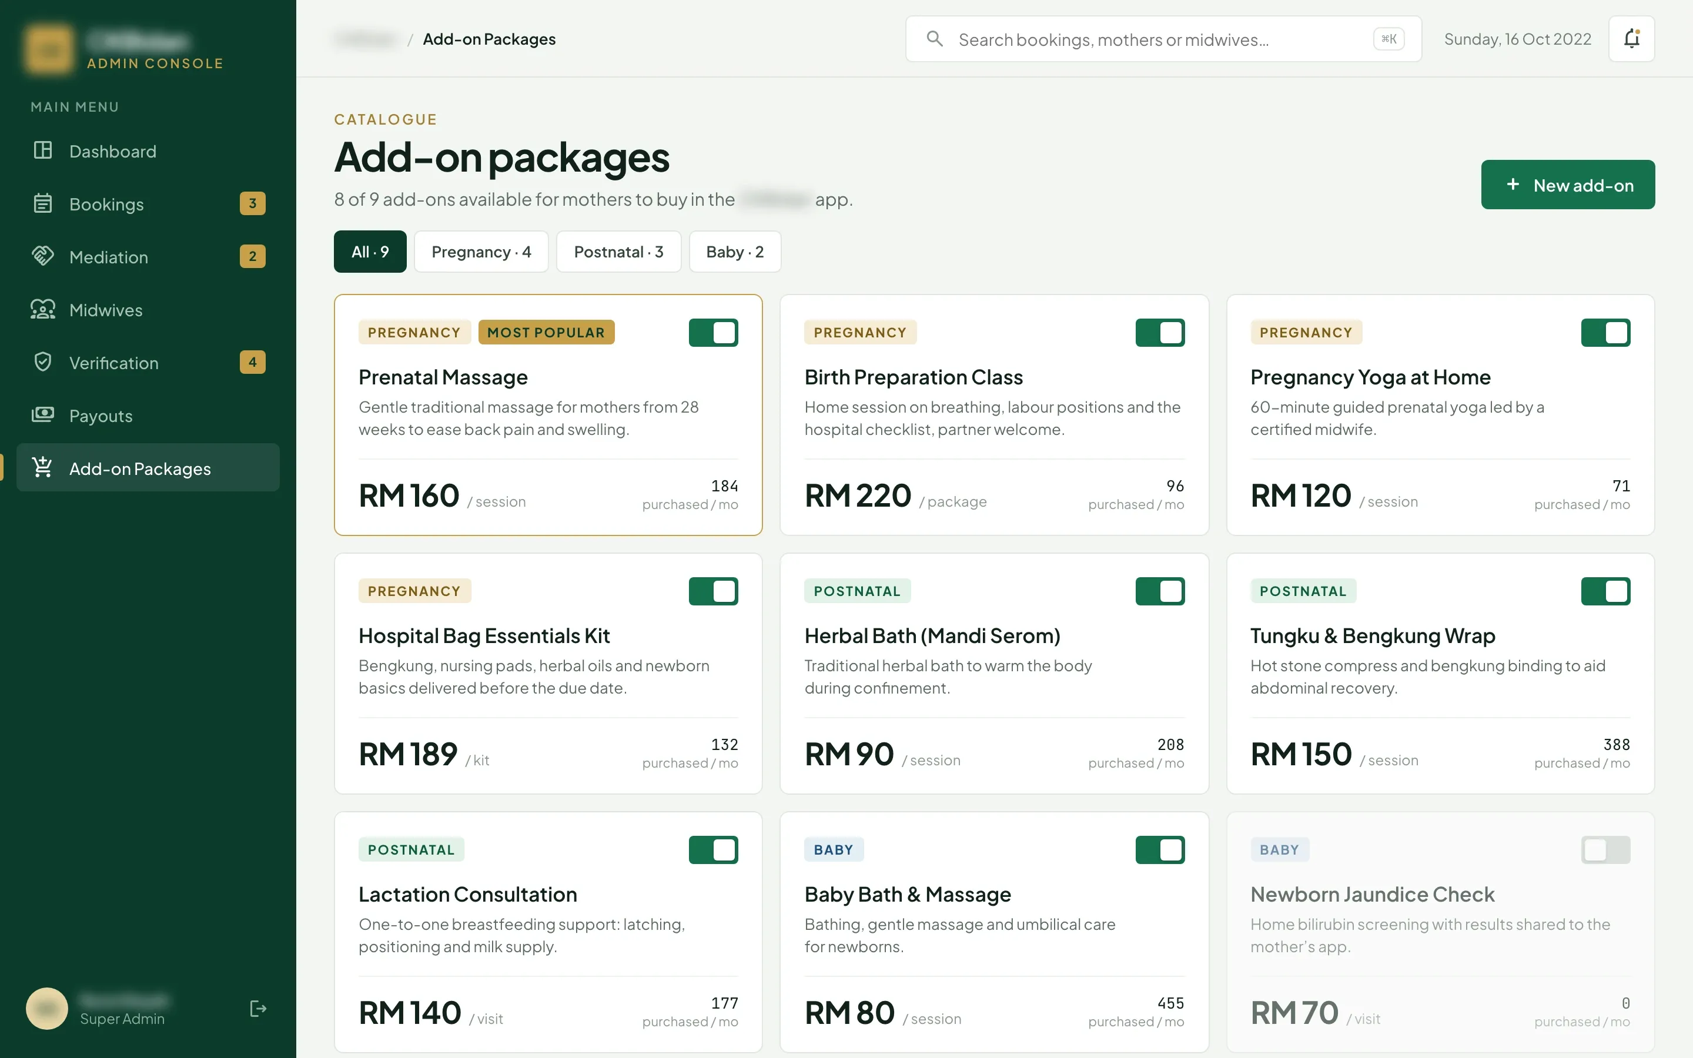Click the Mediation badge showing 2
The height and width of the screenshot is (1058, 1693).
tap(253, 256)
